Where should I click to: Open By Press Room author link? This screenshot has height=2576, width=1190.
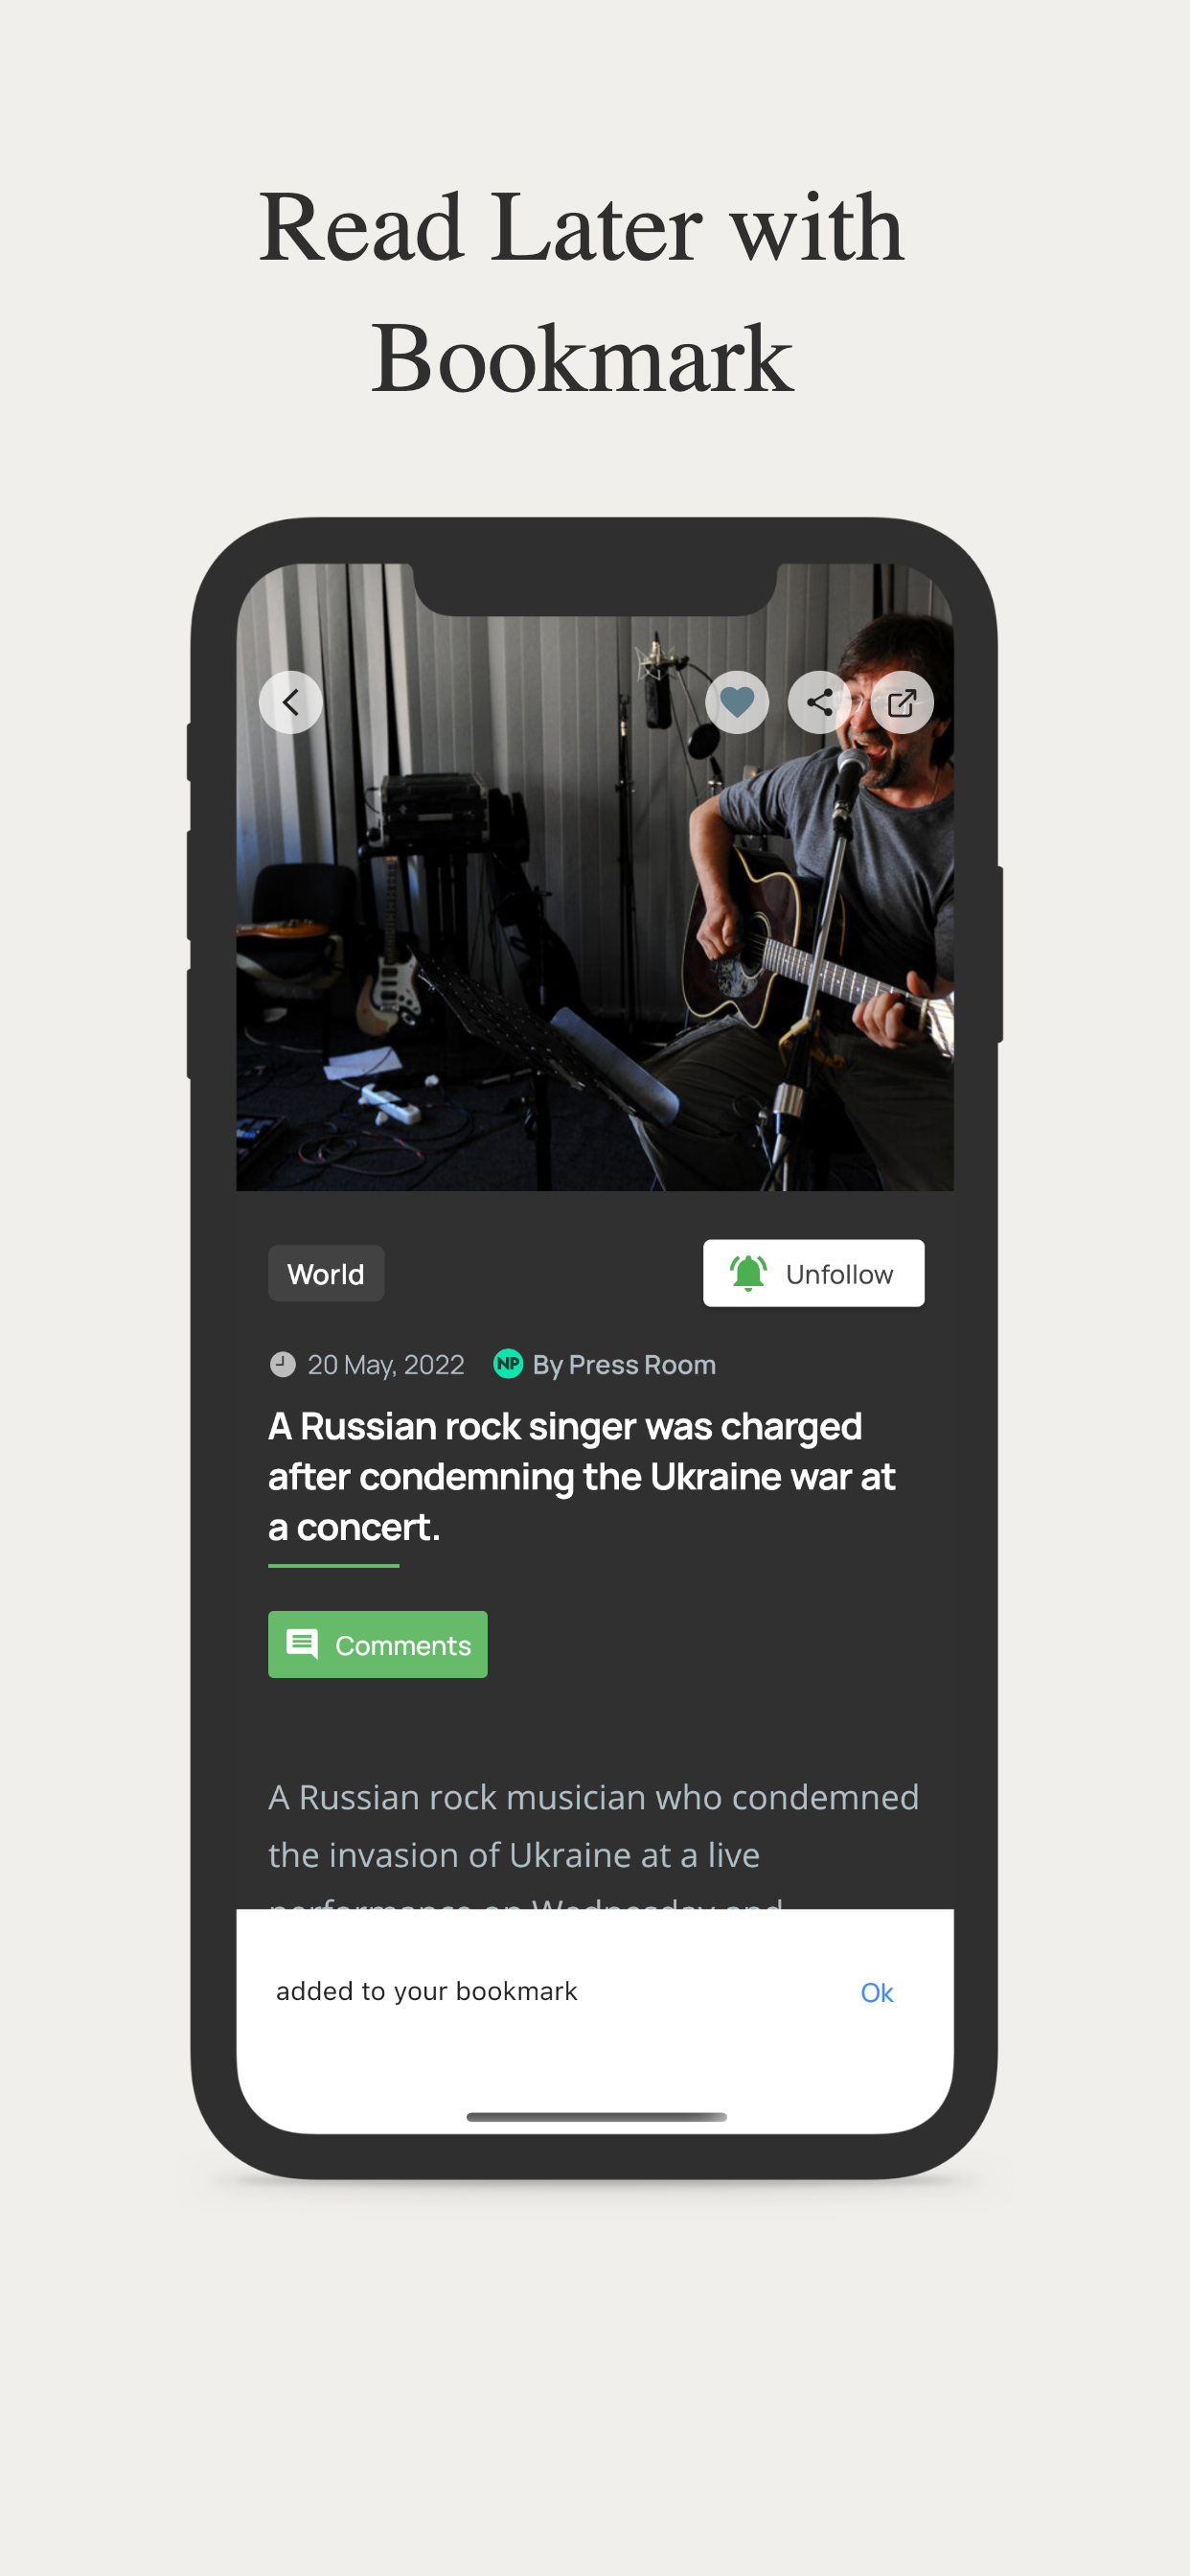click(624, 1364)
